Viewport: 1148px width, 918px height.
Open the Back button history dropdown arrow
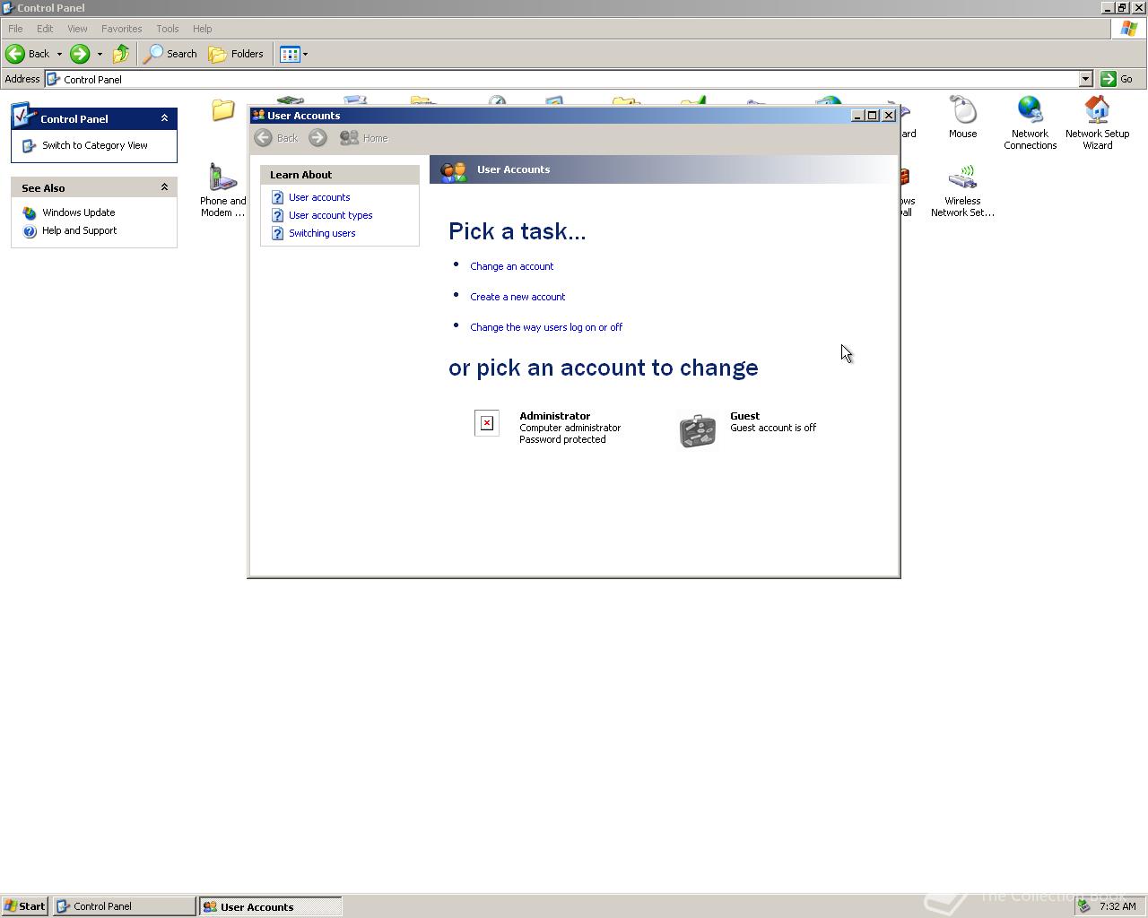point(59,54)
